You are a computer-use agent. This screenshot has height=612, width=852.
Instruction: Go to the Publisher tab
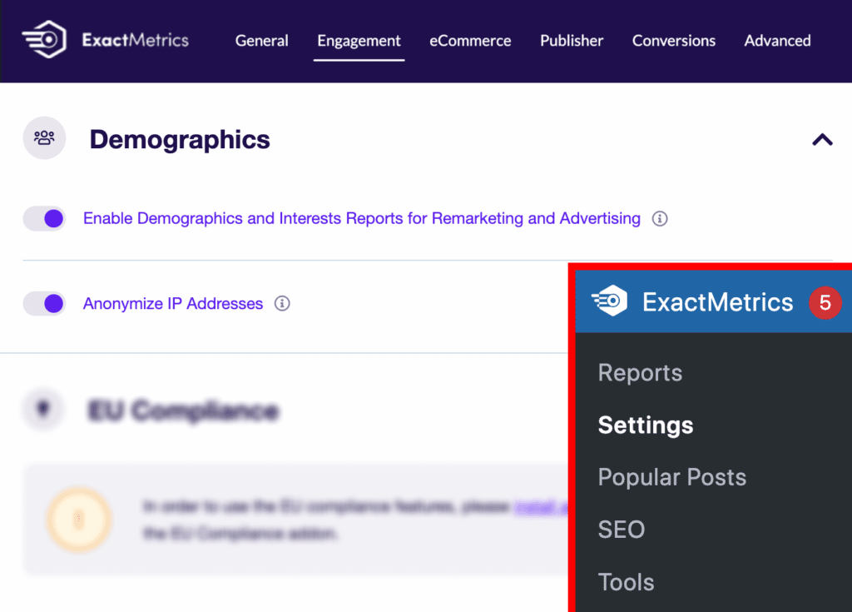click(572, 41)
